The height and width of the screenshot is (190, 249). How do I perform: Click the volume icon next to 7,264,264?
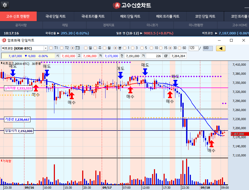pos(166,56)
